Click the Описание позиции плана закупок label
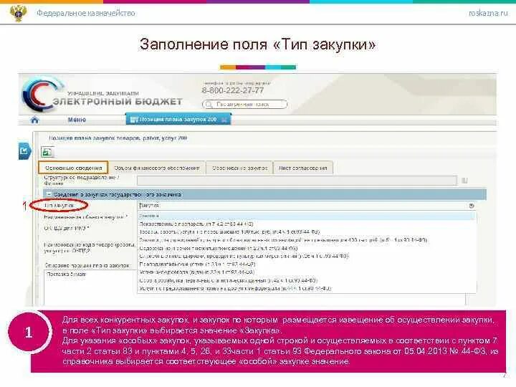This screenshot has height=387, width=516. coord(87,265)
